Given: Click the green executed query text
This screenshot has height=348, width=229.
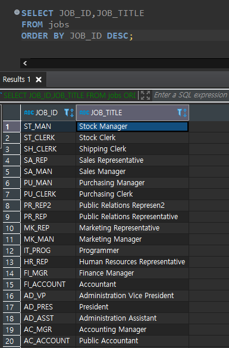Looking at the screenshot, I should point(70,96).
